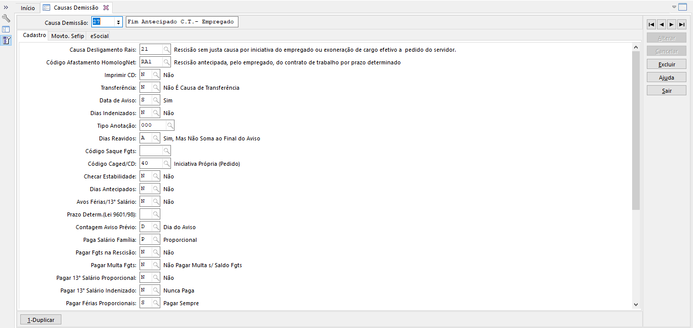Screen dimensions: 693x328
Task: Click the Checar Estabilidade input field
Action: click(x=146, y=176)
